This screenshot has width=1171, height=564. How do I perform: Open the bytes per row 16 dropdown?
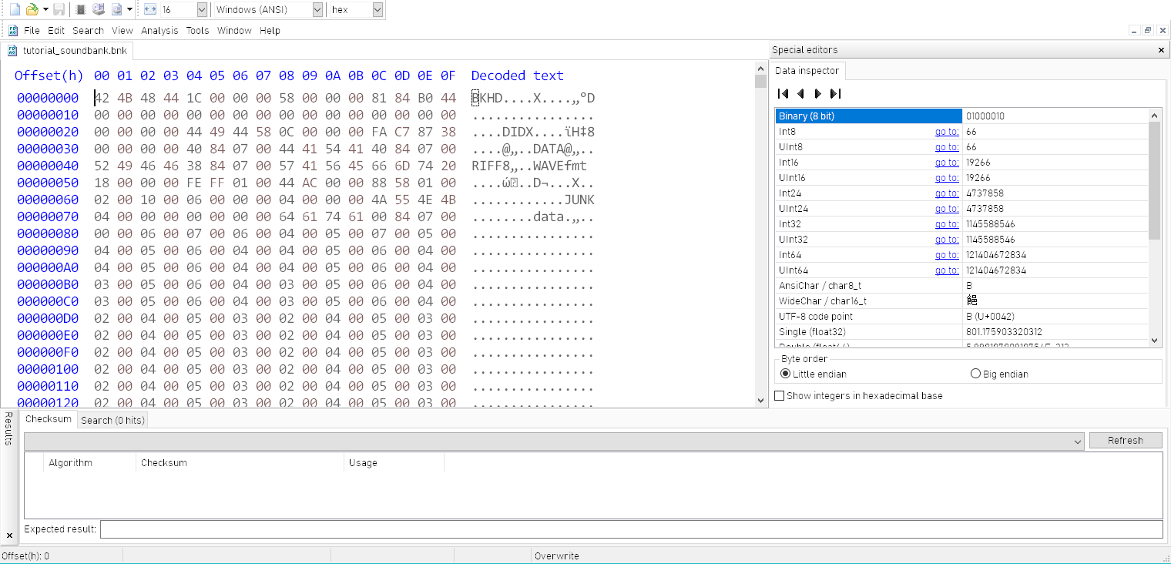click(202, 9)
